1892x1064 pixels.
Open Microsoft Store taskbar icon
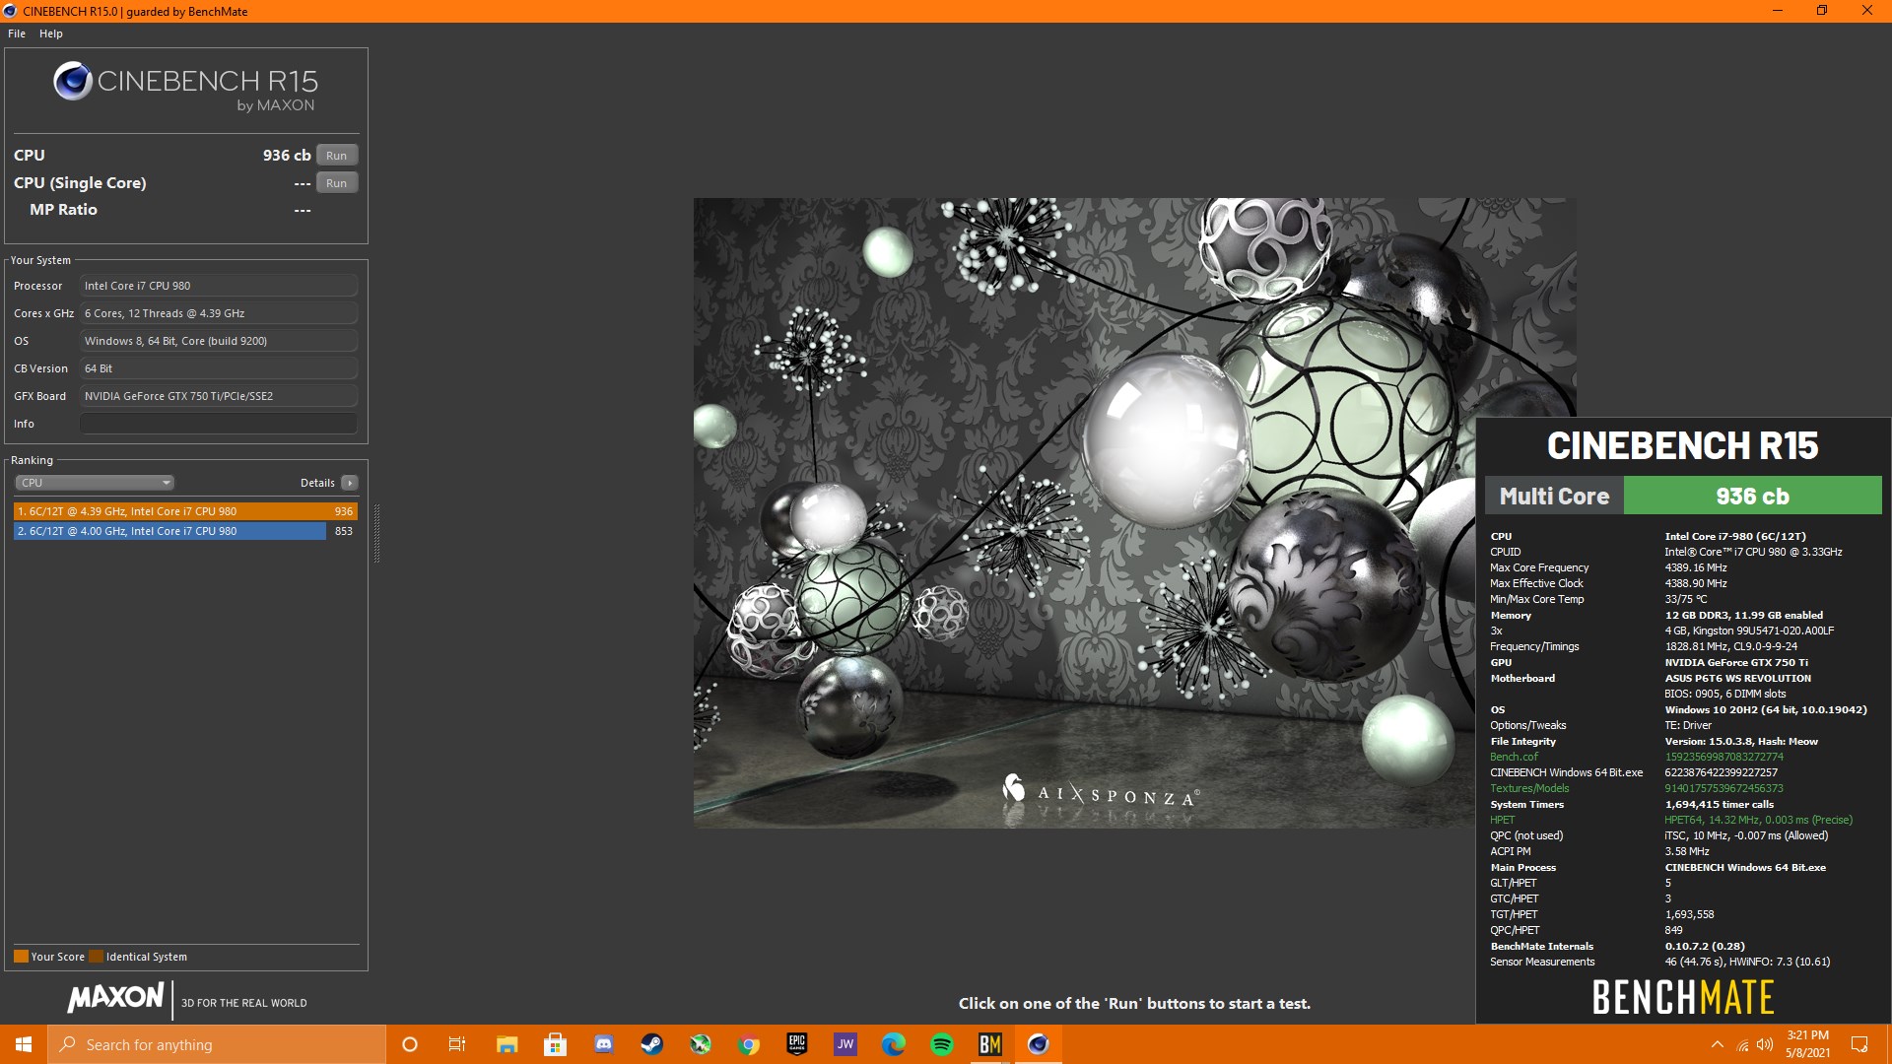(555, 1044)
